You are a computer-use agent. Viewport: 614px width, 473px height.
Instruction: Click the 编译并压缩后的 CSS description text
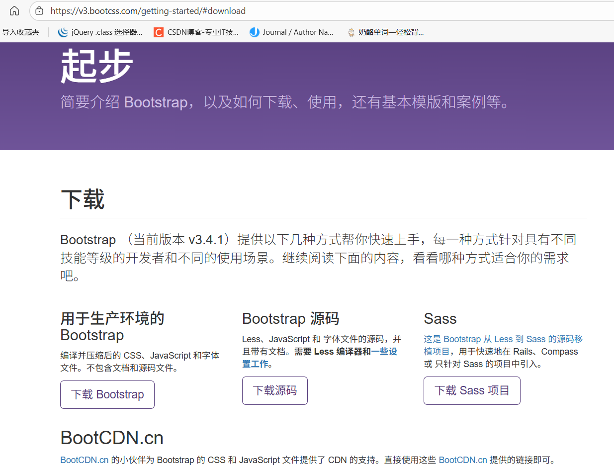tap(140, 362)
